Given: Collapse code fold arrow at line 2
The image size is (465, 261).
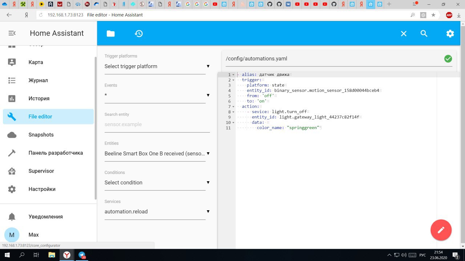Looking at the screenshot, I should [x=233, y=80].
